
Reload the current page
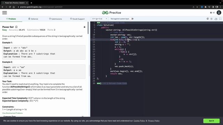[10, 7]
